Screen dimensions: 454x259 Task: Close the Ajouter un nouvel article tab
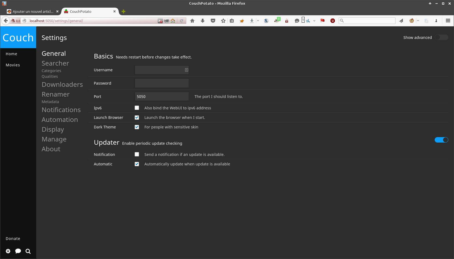click(57, 11)
